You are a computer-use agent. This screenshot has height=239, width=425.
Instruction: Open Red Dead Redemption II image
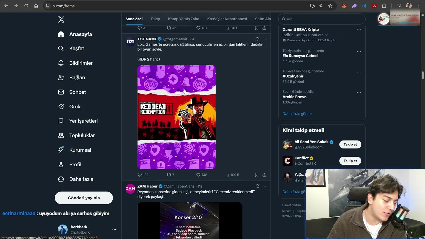(x=177, y=117)
